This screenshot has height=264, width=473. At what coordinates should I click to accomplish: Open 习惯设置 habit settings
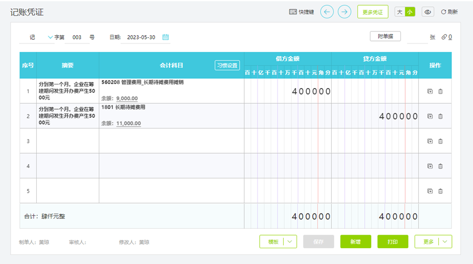tap(227, 66)
